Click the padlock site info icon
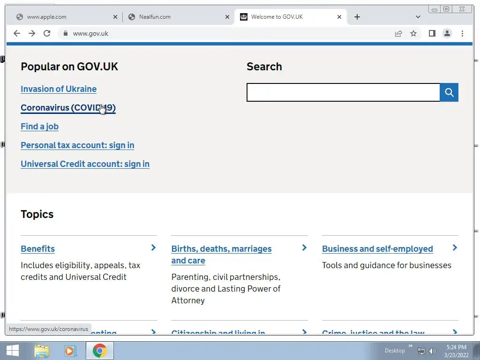The width and height of the screenshot is (480, 360). [65, 33]
